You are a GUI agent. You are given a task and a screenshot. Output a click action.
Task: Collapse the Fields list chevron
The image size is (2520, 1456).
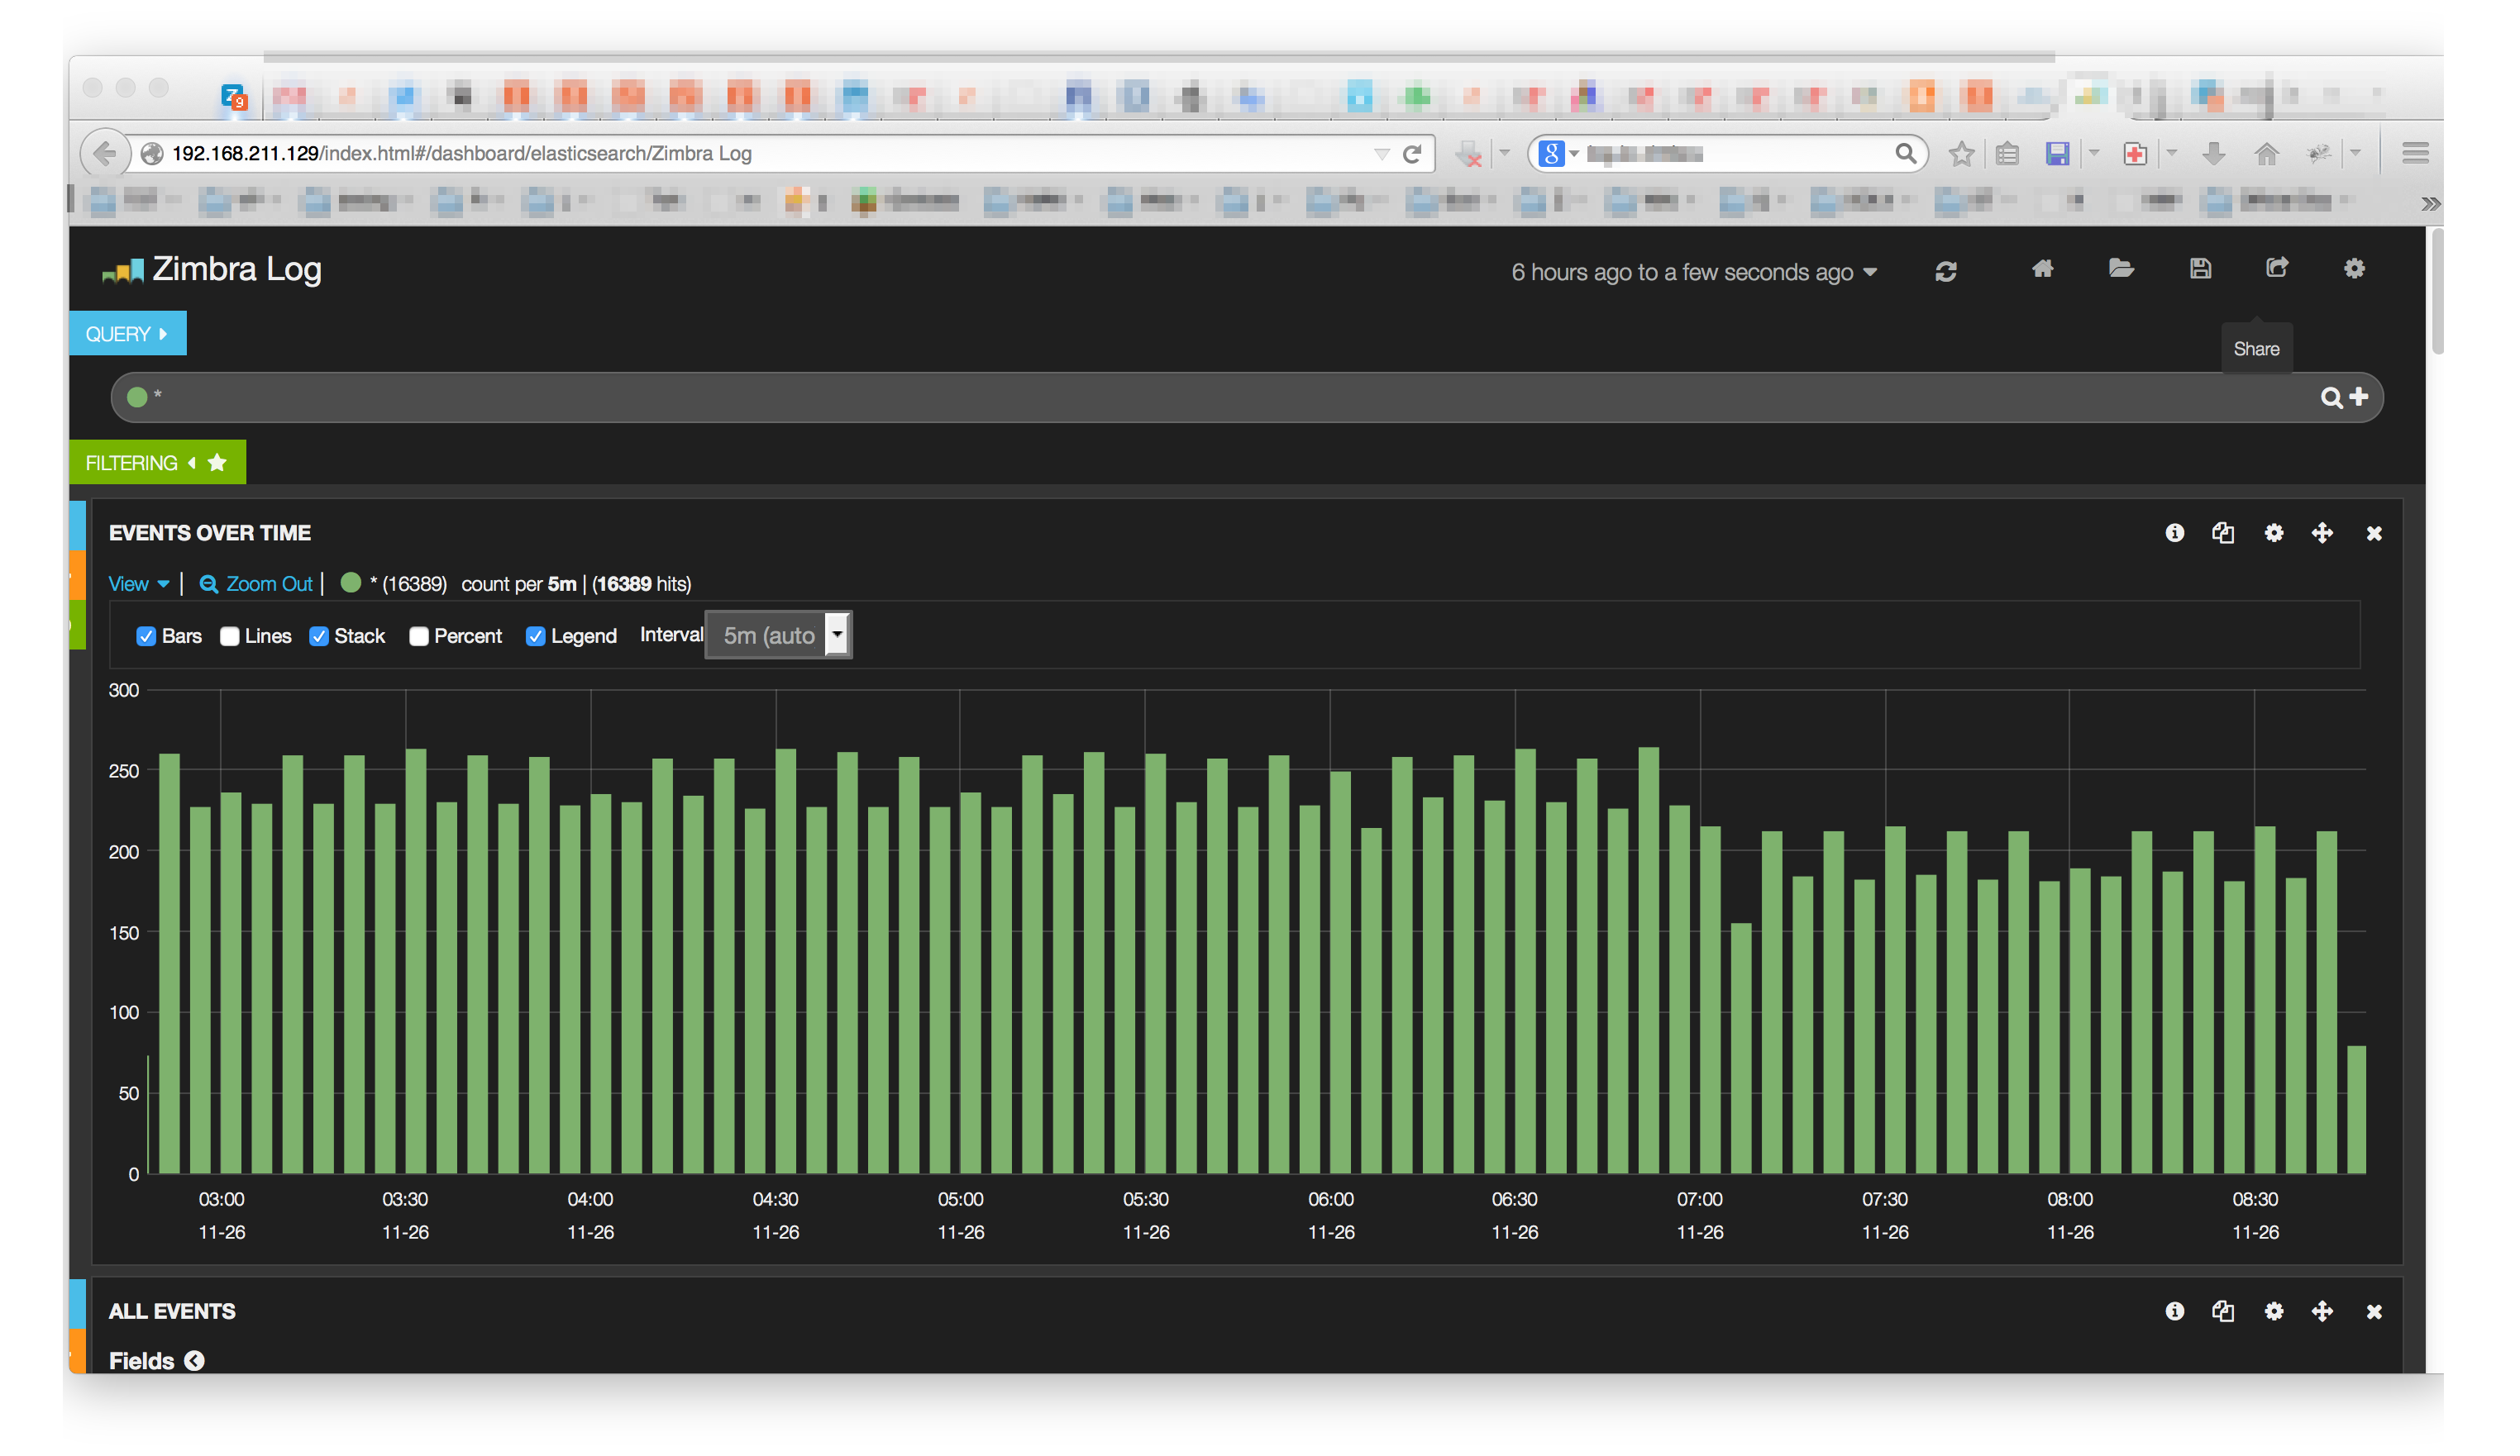click(x=194, y=1360)
